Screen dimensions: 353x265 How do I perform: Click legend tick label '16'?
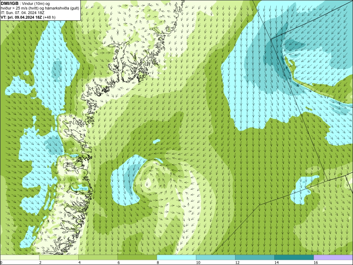(x=316, y=263)
